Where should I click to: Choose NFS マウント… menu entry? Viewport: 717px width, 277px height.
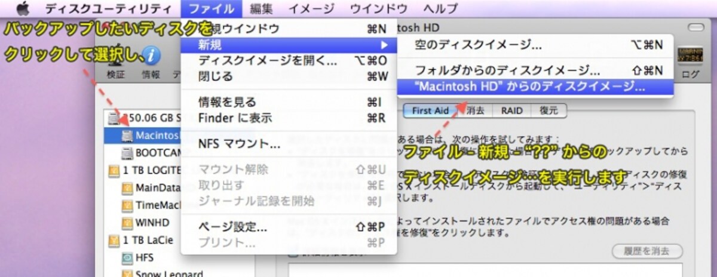[x=289, y=144]
